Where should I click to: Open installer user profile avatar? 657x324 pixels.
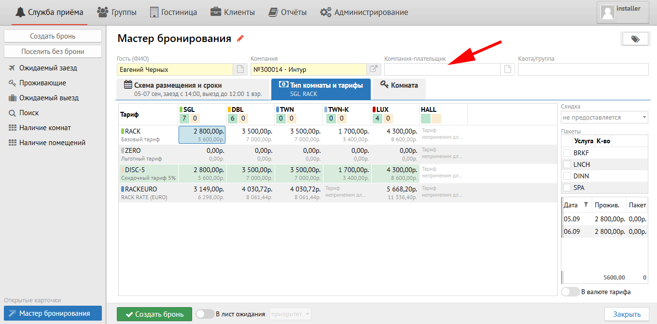(607, 12)
